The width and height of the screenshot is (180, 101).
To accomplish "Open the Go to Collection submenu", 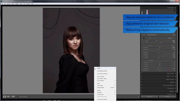I will point(105,81).
